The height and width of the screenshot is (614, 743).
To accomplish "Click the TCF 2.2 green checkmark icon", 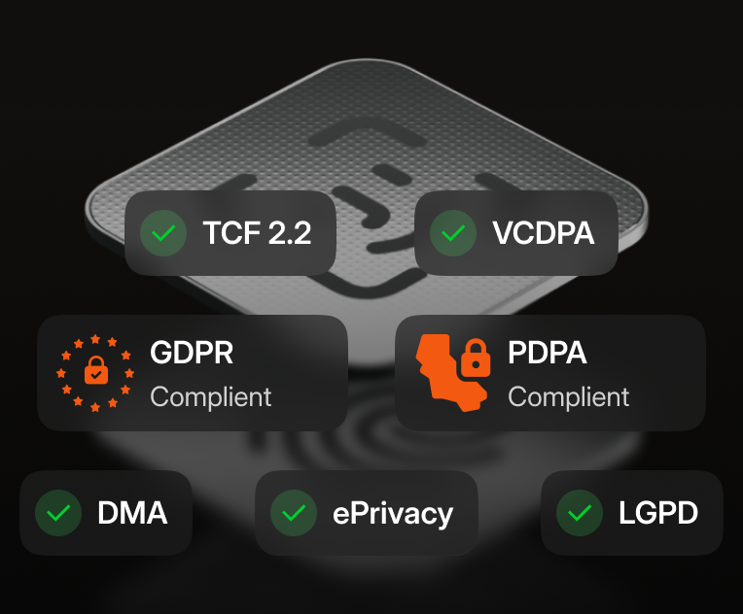I will (163, 233).
